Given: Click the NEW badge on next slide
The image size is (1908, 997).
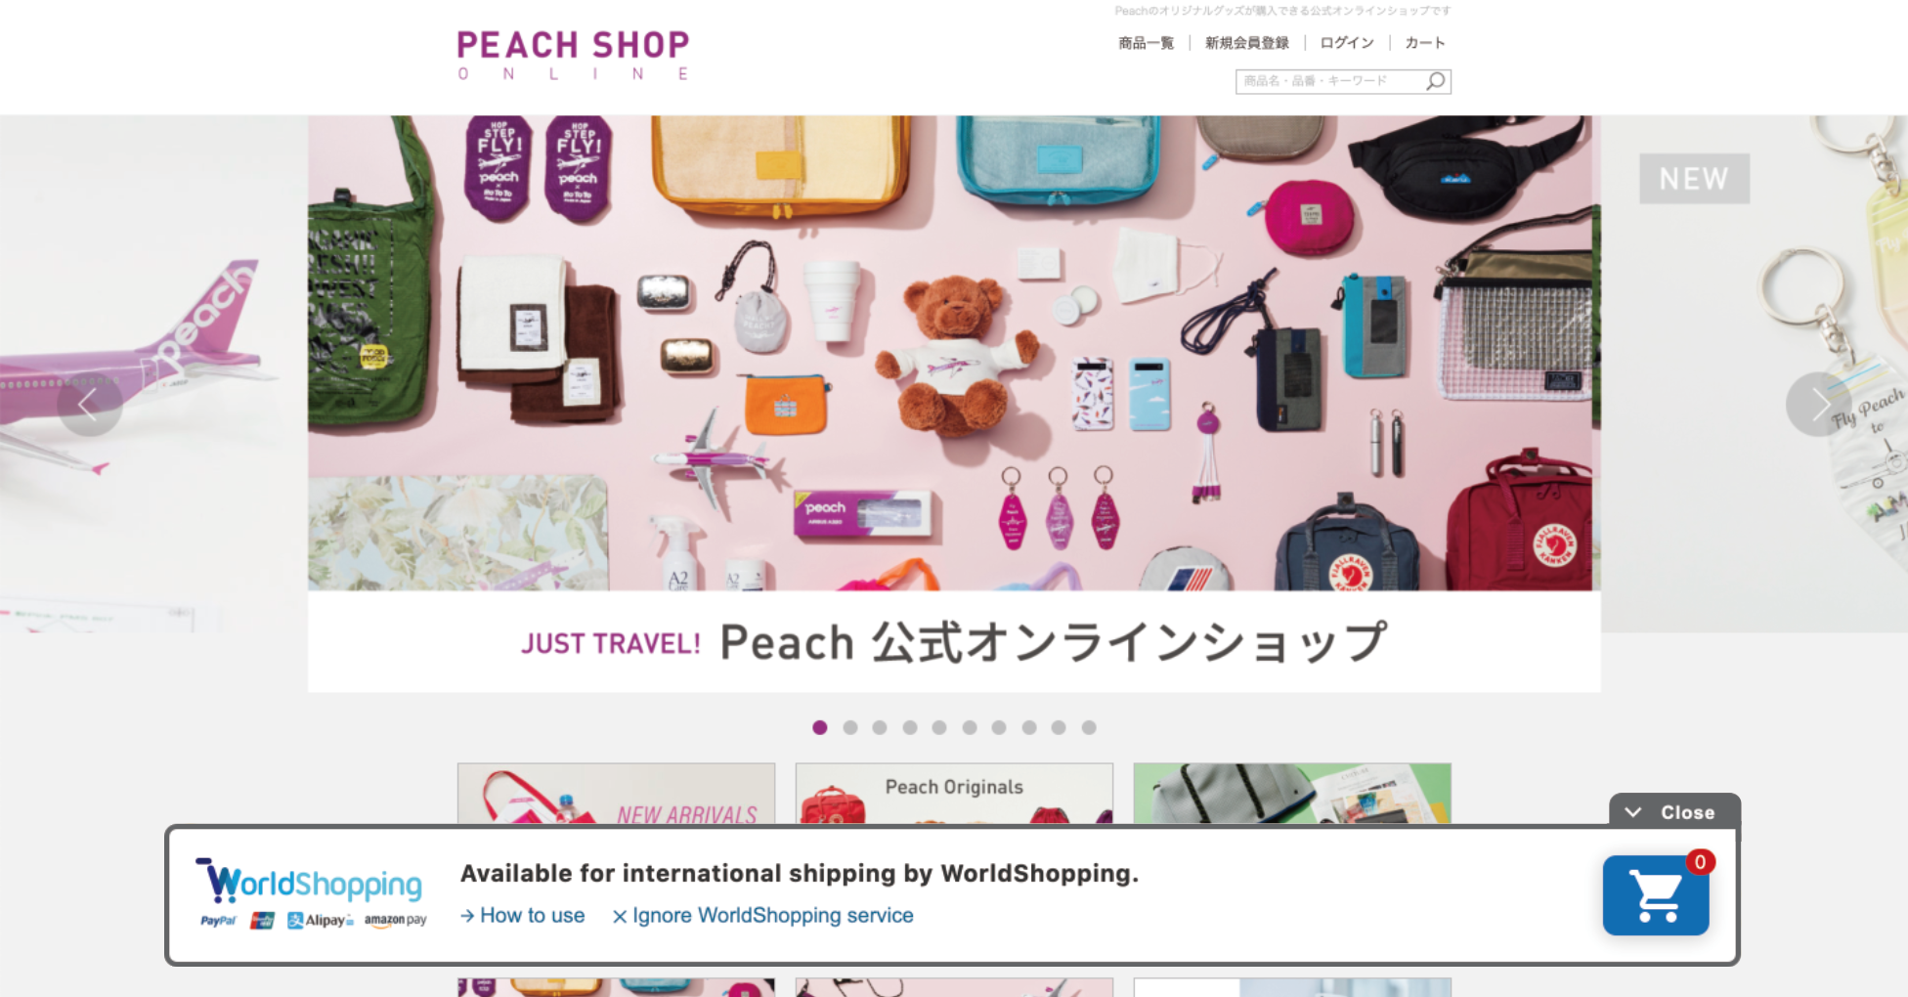Looking at the screenshot, I should click(1694, 179).
